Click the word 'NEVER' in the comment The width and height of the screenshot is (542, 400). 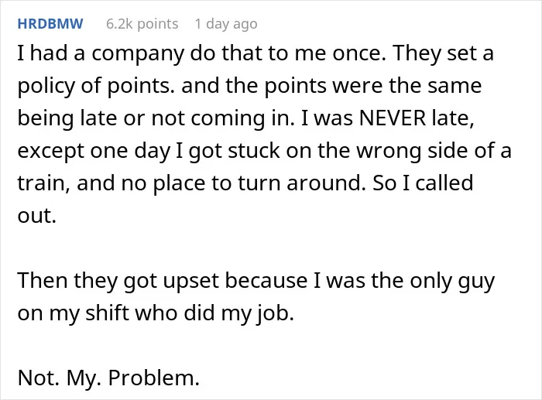[x=393, y=118]
